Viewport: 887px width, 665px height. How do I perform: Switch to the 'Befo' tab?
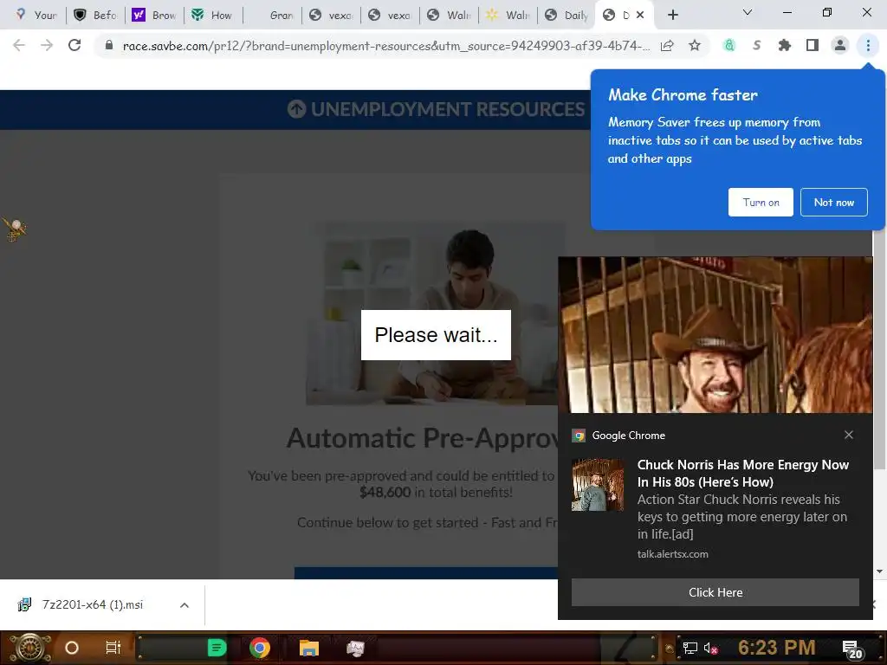(95, 16)
